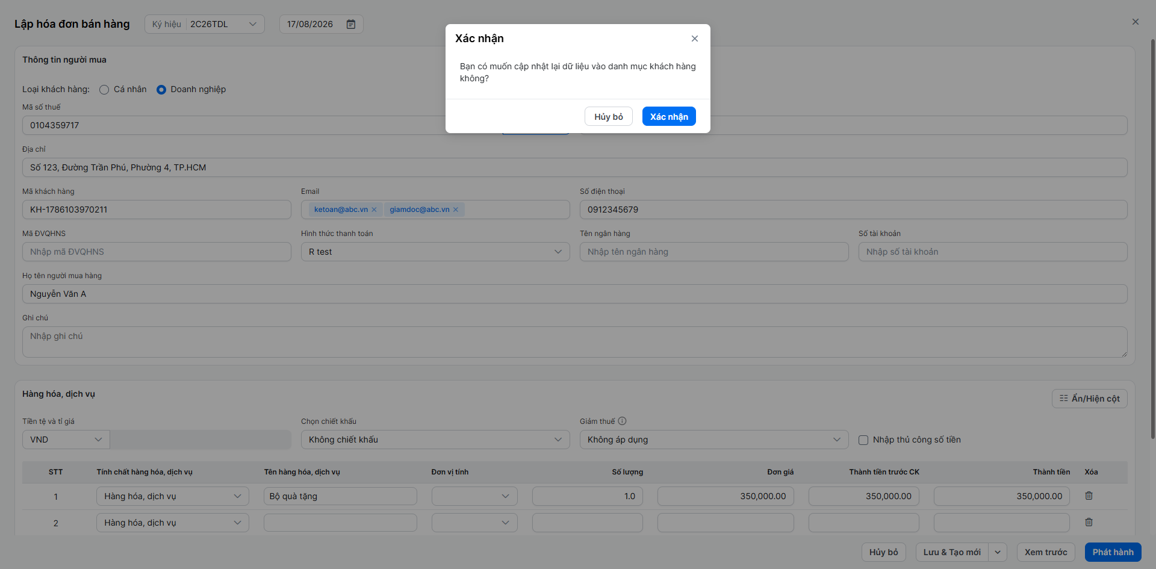Click the Phát hành publish button

coord(1113,552)
